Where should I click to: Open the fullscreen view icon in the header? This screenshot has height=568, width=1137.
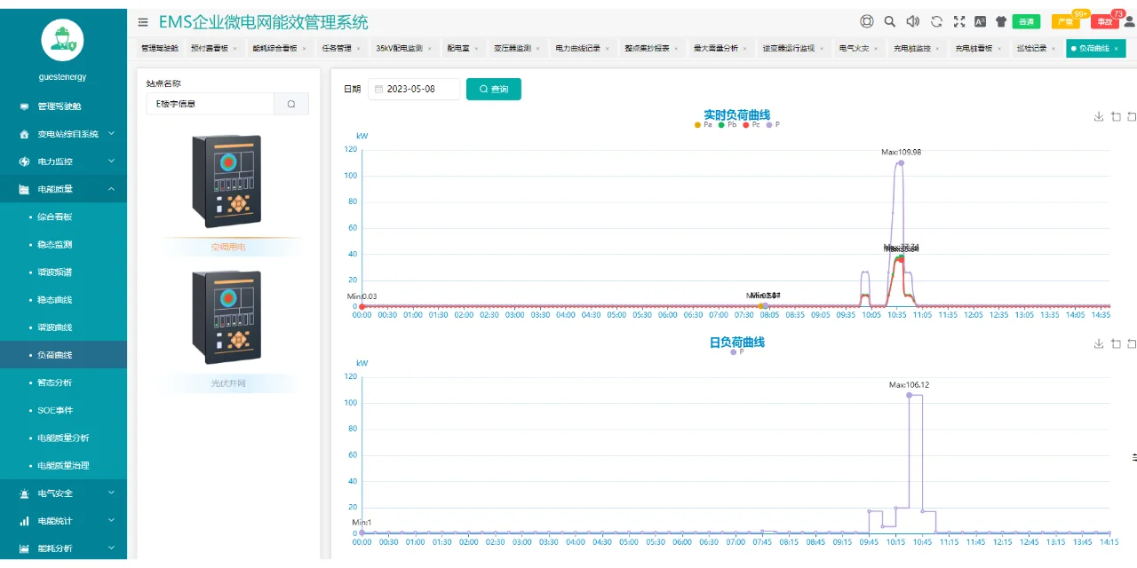[959, 21]
